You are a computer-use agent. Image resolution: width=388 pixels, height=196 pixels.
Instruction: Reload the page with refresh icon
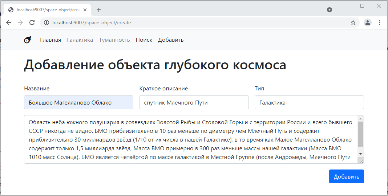click(32, 23)
